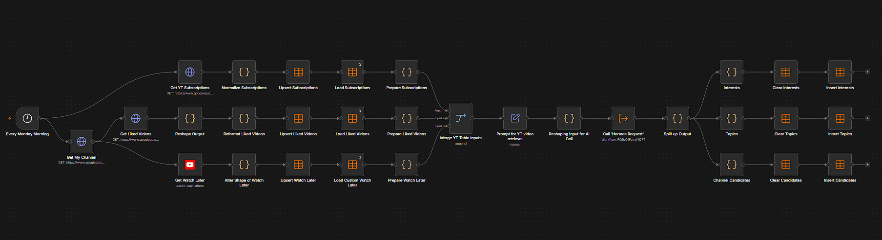Select the Channel Candidates code node
The height and width of the screenshot is (240, 882).
click(732, 165)
